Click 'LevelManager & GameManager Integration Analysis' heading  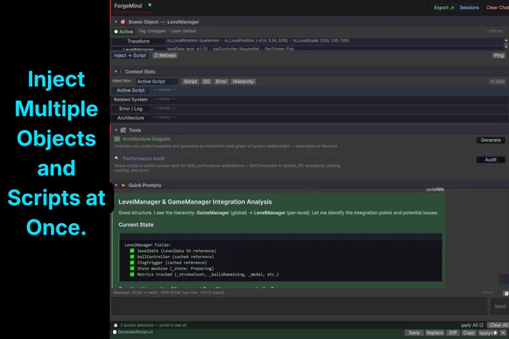pyautogui.click(x=195, y=202)
